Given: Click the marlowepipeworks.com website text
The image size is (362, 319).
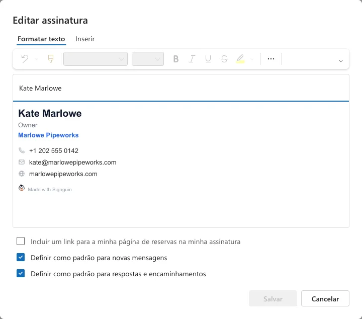Looking at the screenshot, I should click(63, 174).
